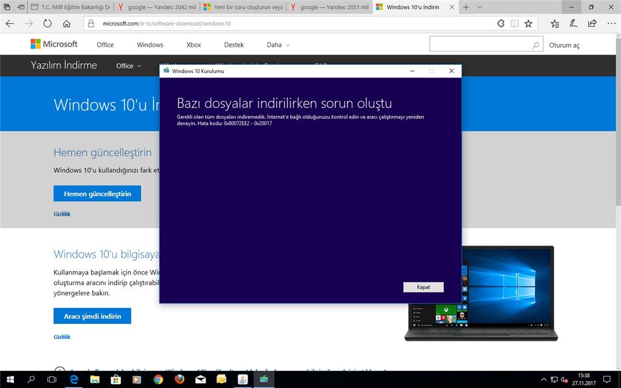Image resolution: width=621 pixels, height=388 pixels.
Task: Minimize the Windows 10 Kurulumu dialog
Action: (412, 71)
